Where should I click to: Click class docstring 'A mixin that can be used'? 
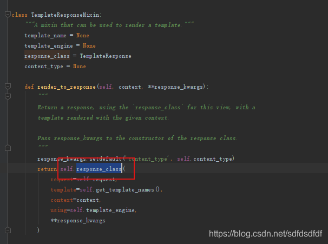click(x=109, y=25)
